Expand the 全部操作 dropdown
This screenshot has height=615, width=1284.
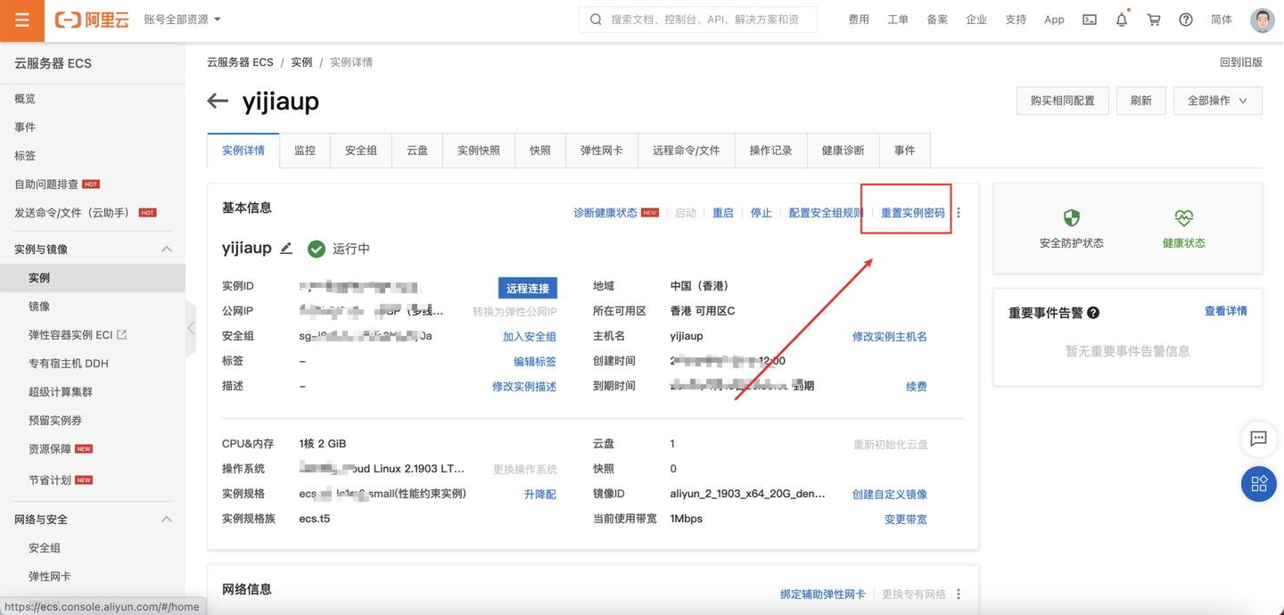(1217, 101)
